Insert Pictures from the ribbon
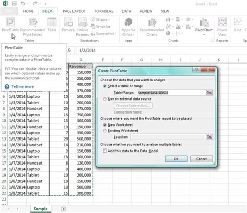Screen dimensions: 247x213 (x=68, y=25)
